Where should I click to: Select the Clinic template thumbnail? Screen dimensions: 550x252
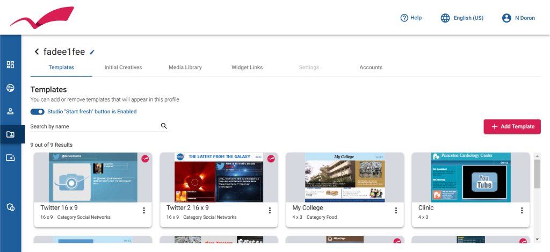click(x=471, y=177)
